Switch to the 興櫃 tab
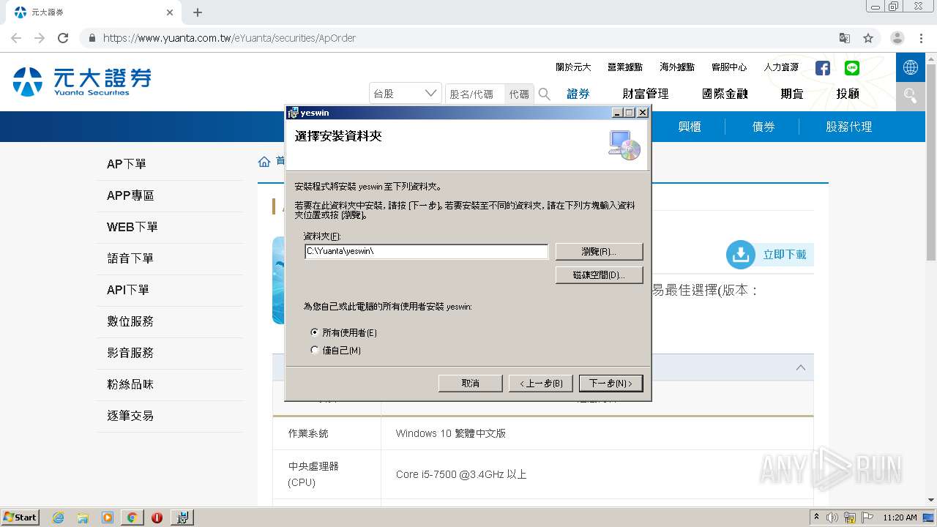937x527 pixels. pos(690,127)
